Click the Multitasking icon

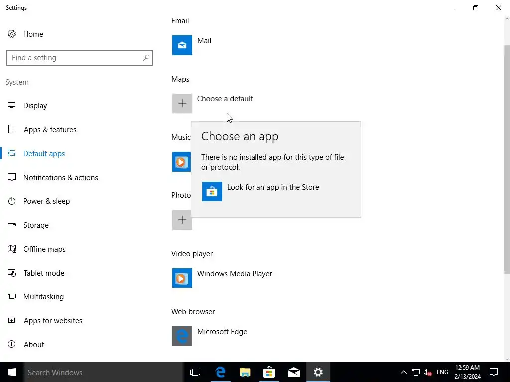[x=12, y=296]
